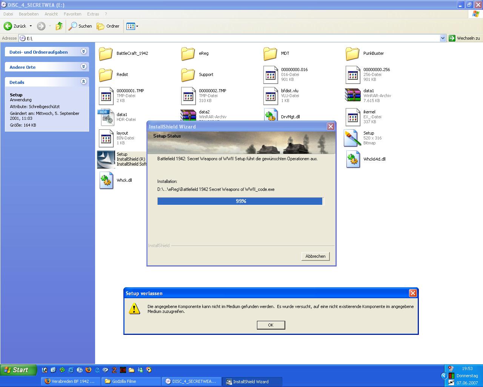Viewport: 483px width, 387px height.
Task: Click the 99% installation progress bar
Action: 240,201
